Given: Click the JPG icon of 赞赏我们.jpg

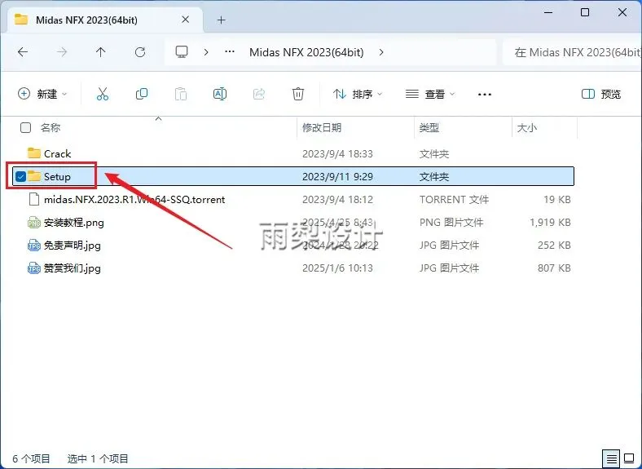Looking at the screenshot, I should point(34,268).
